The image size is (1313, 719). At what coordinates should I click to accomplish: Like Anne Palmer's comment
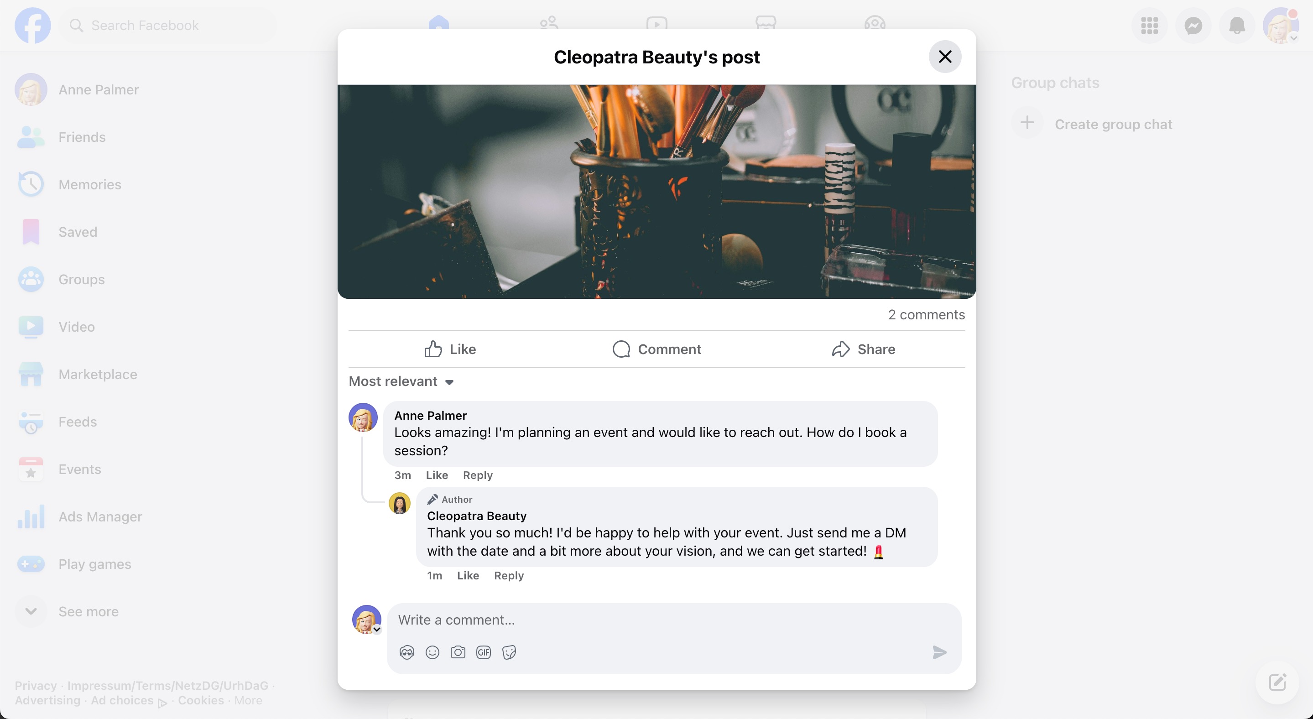click(x=437, y=475)
